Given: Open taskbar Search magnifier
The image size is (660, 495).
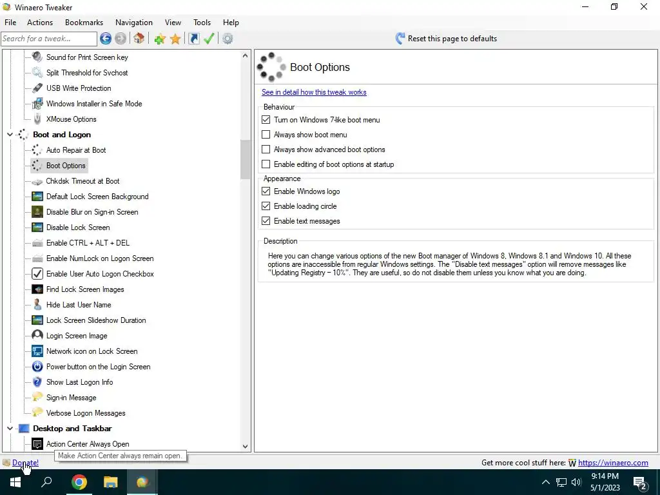Looking at the screenshot, I should (x=46, y=482).
